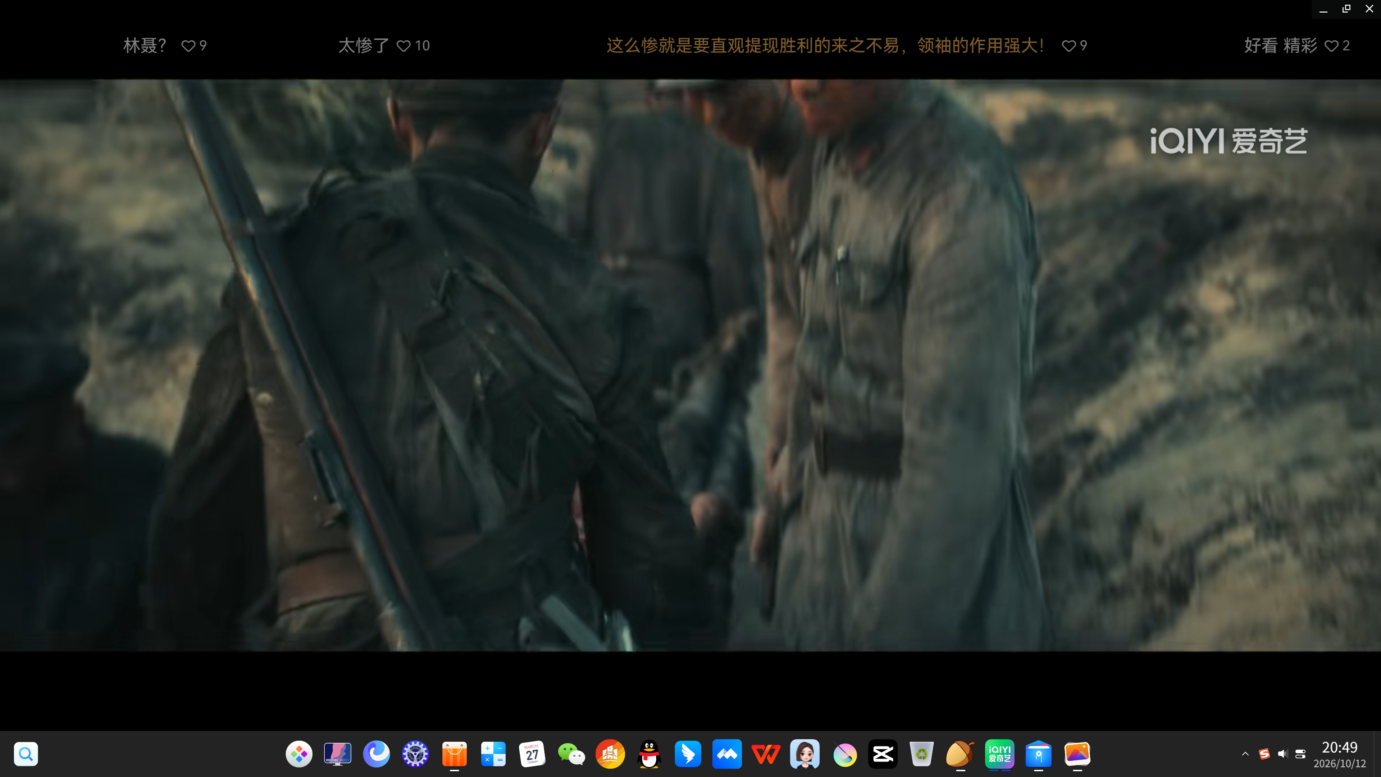The width and height of the screenshot is (1381, 777).
Task: Open the volume speaker control
Action: tap(1282, 754)
